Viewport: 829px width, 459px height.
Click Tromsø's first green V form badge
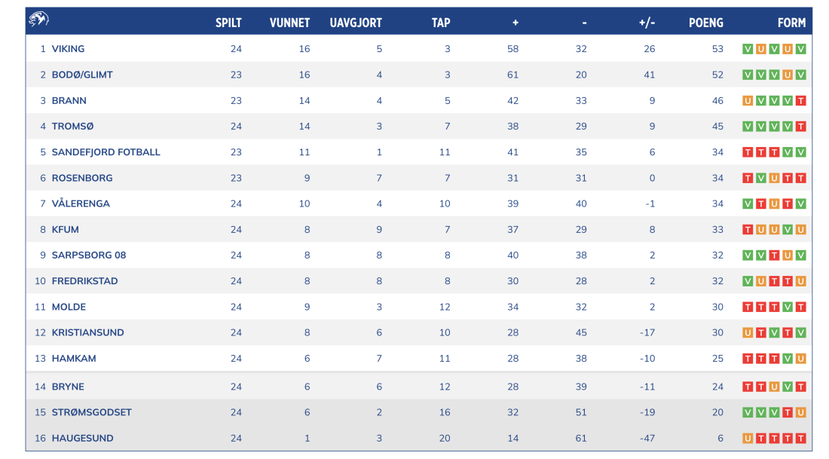(746, 126)
